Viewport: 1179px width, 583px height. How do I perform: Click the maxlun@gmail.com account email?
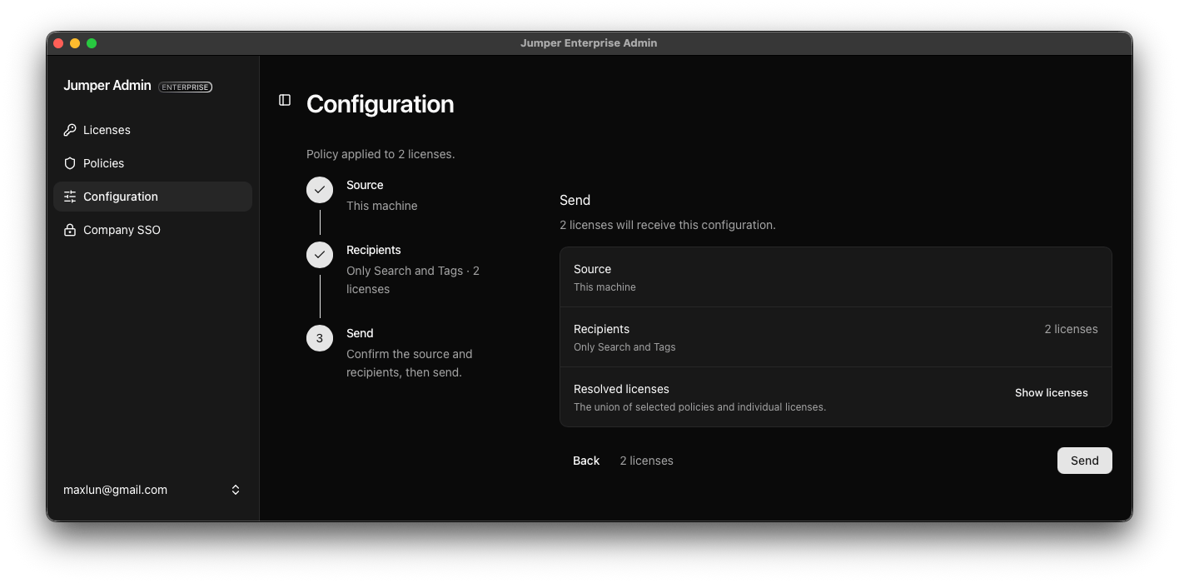coord(115,490)
